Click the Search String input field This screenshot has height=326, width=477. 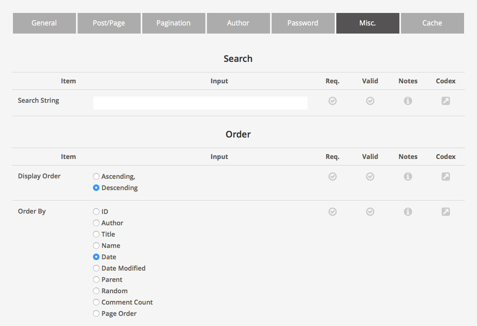(x=200, y=103)
